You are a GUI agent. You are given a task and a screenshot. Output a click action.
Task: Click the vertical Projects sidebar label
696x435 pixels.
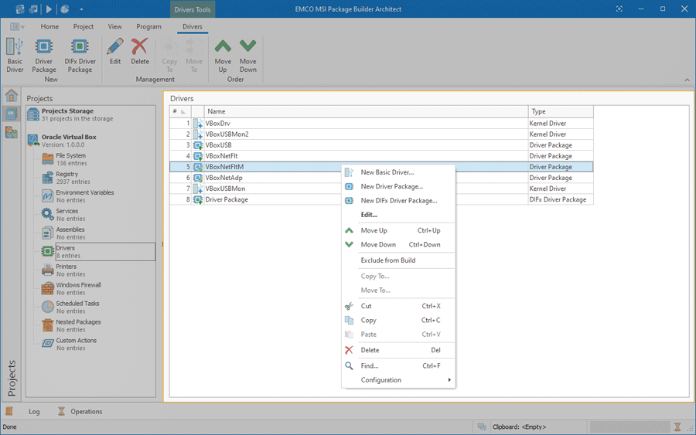tap(12, 378)
